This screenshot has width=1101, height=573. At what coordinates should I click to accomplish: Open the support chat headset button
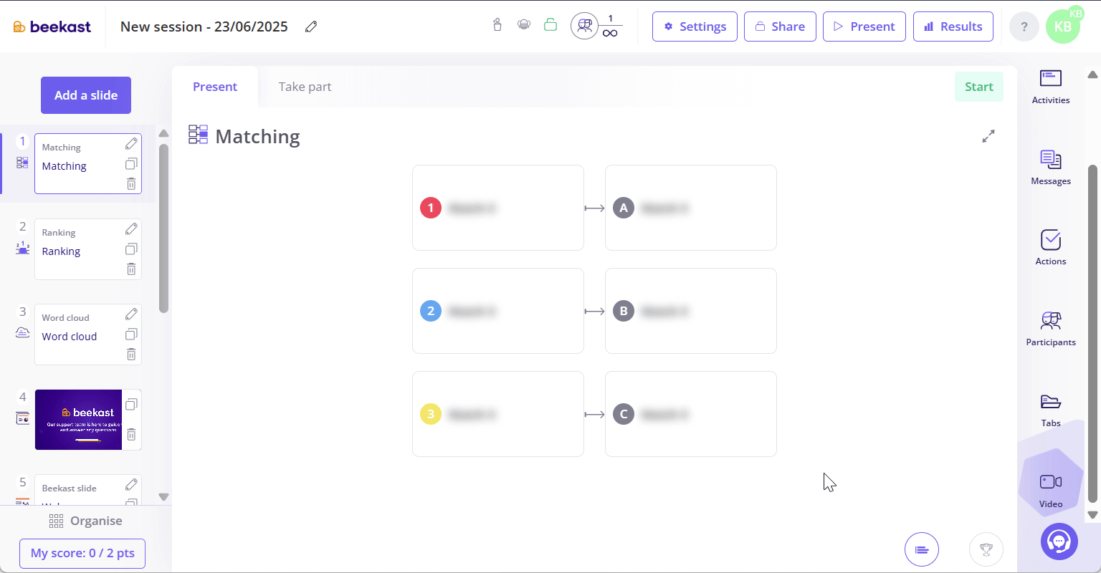tap(1059, 541)
